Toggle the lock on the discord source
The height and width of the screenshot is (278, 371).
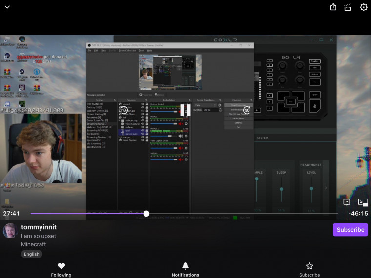(x=147, y=104)
